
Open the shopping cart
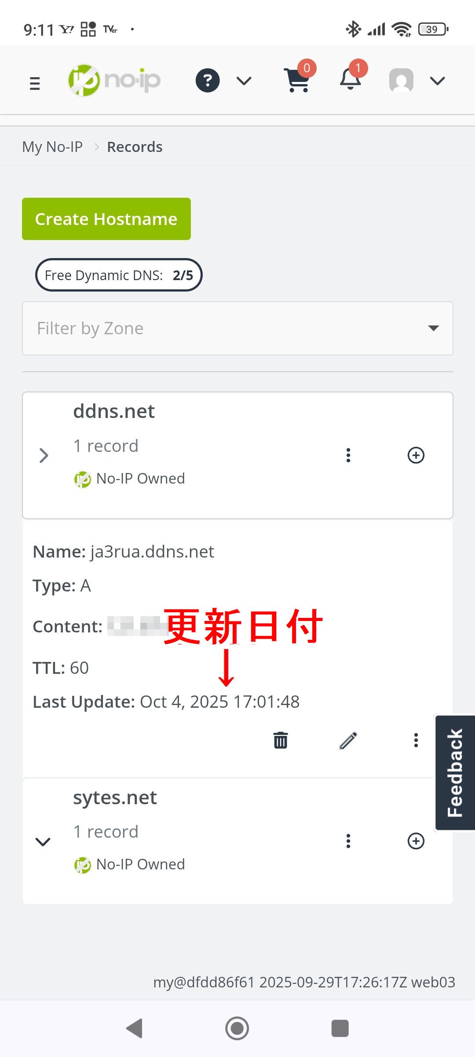[x=298, y=80]
